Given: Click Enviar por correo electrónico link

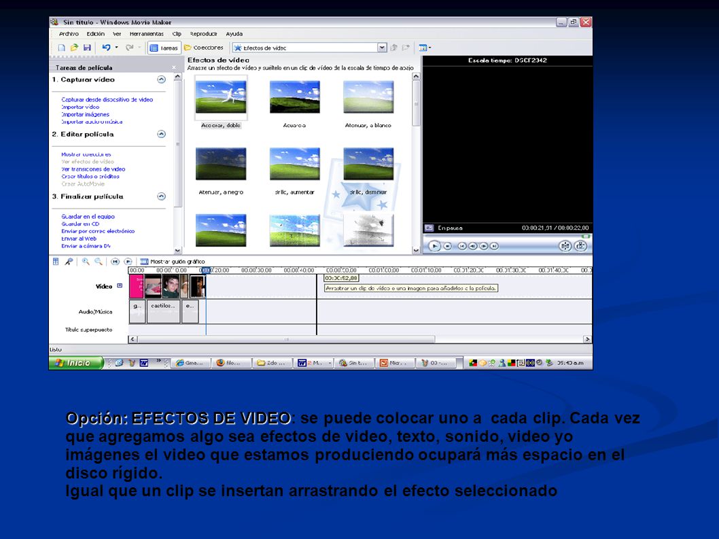Looking at the screenshot, I should (x=98, y=231).
